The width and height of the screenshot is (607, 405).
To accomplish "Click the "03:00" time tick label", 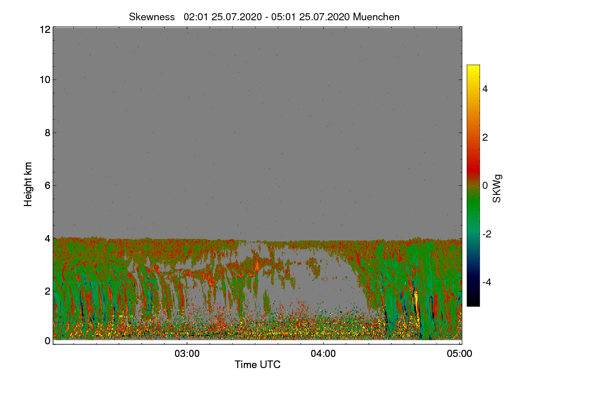I will click(187, 354).
